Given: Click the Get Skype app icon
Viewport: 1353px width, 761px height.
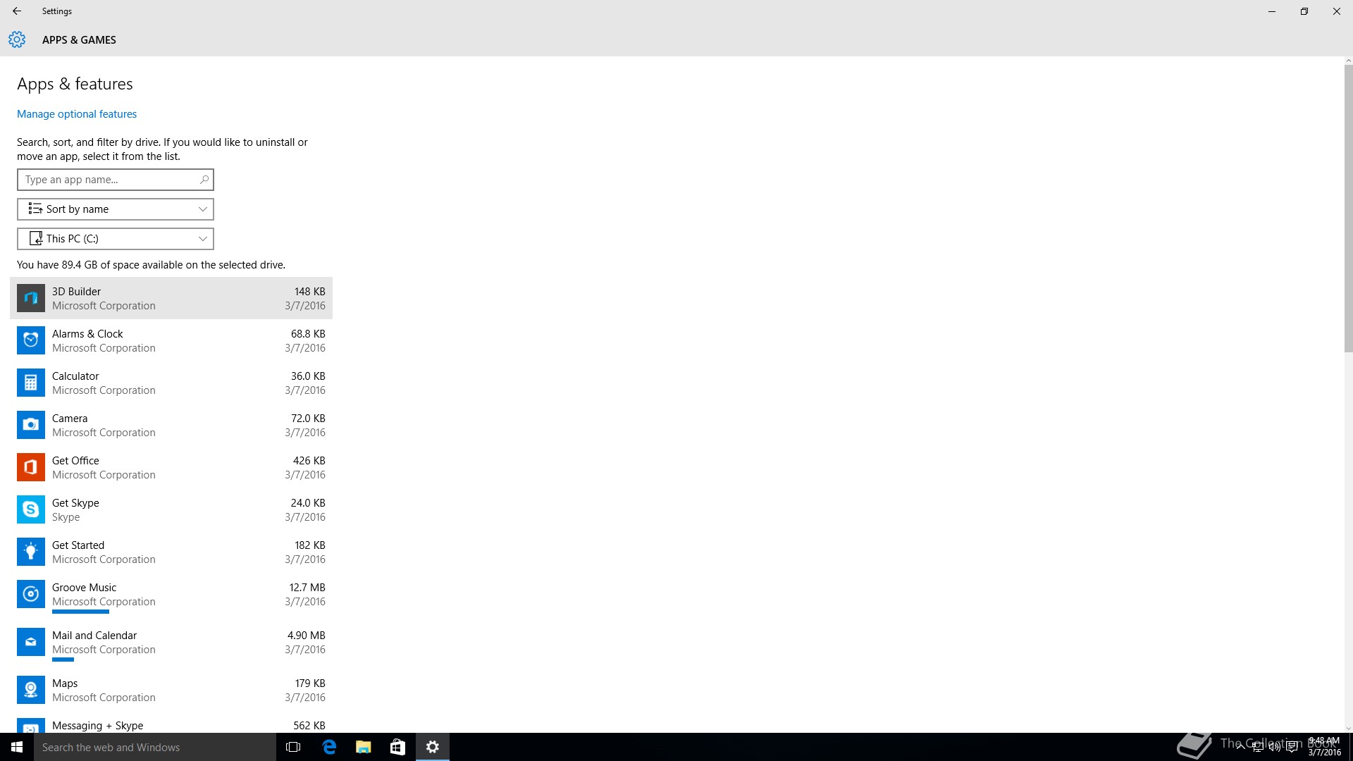Looking at the screenshot, I should click(31, 509).
